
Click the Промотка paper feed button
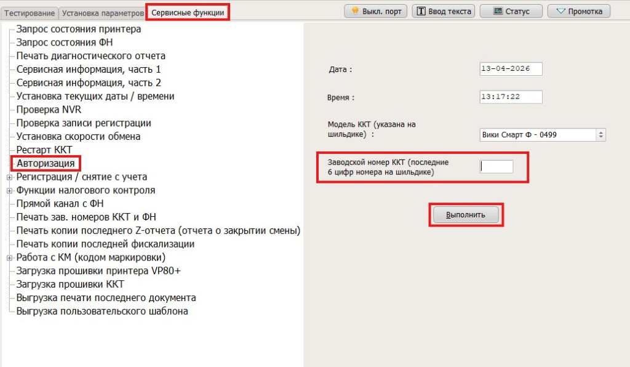(x=578, y=11)
